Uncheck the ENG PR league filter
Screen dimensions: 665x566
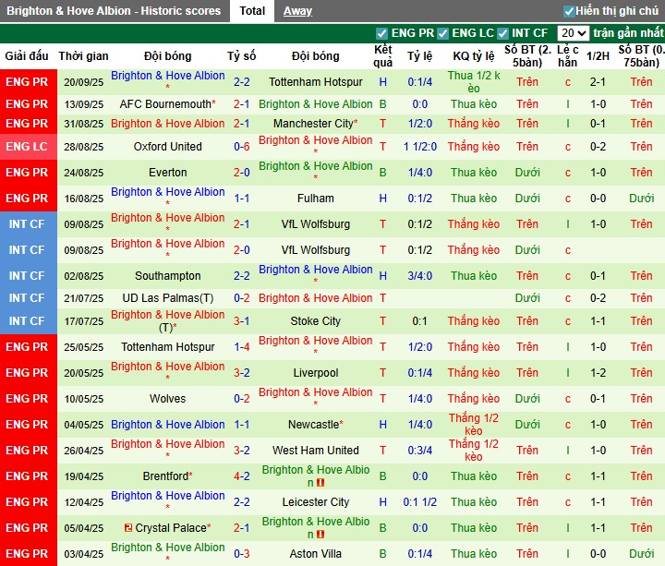[382, 33]
